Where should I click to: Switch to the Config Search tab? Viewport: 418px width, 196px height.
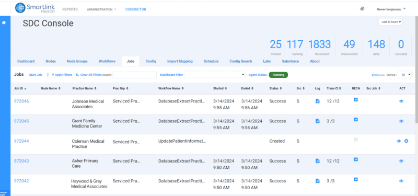pyautogui.click(x=241, y=61)
